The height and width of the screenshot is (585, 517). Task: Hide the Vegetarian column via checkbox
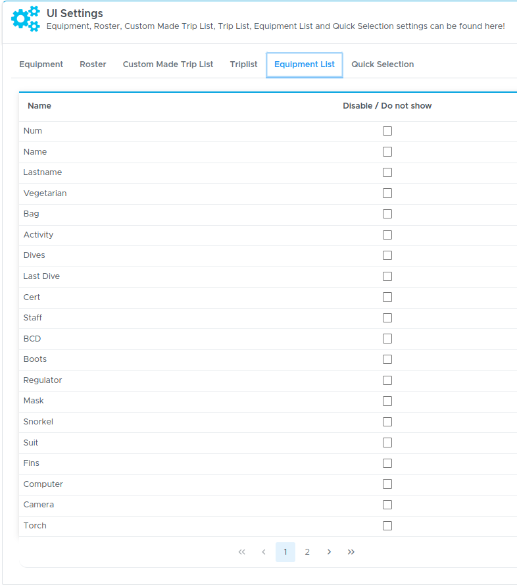387,193
